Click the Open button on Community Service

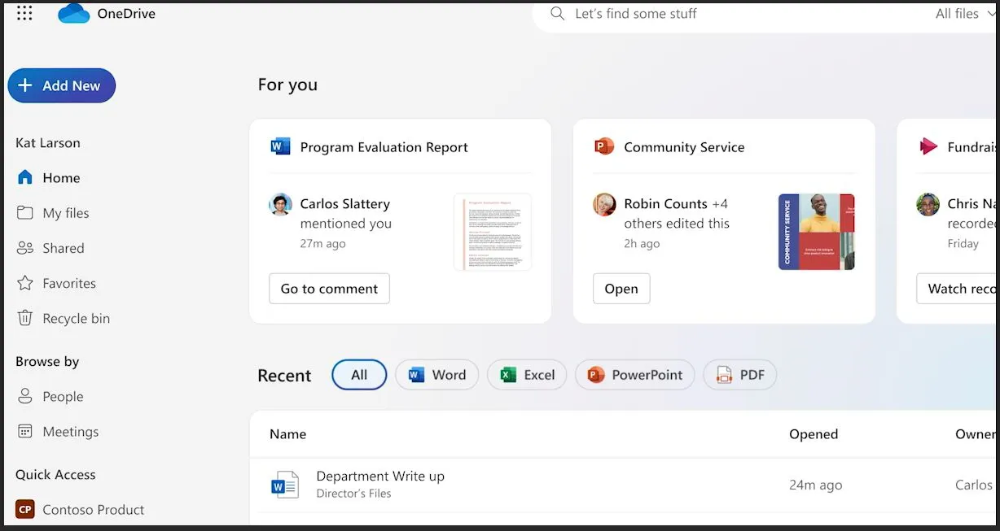pyautogui.click(x=621, y=289)
